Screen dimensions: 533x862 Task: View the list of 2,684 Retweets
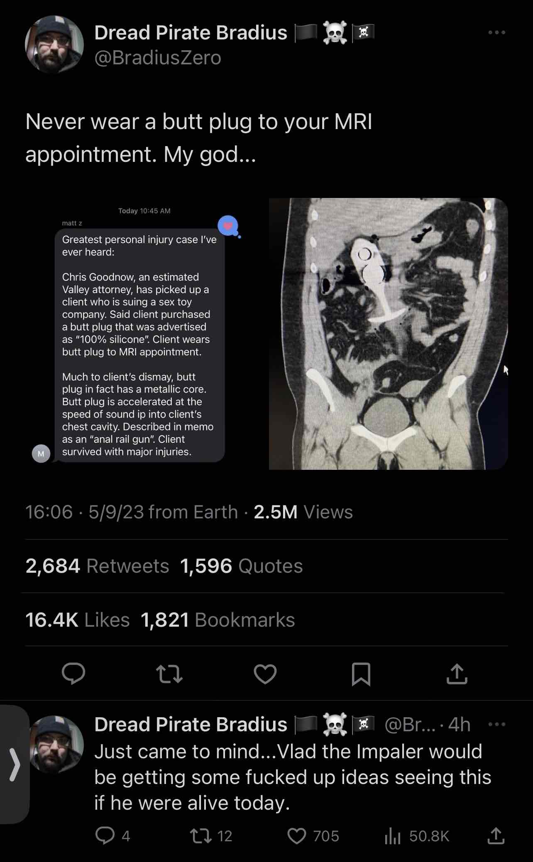pyautogui.click(x=97, y=566)
